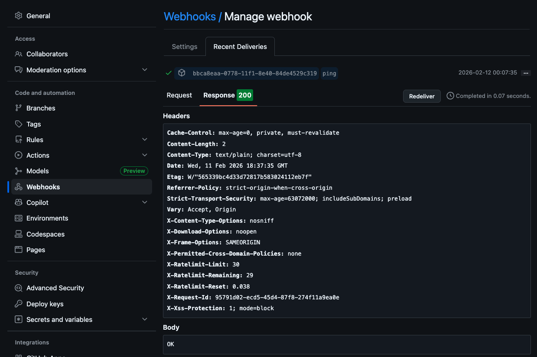Switch to the Settings tab
Image resolution: width=537 pixels, height=357 pixels.
pyautogui.click(x=185, y=47)
